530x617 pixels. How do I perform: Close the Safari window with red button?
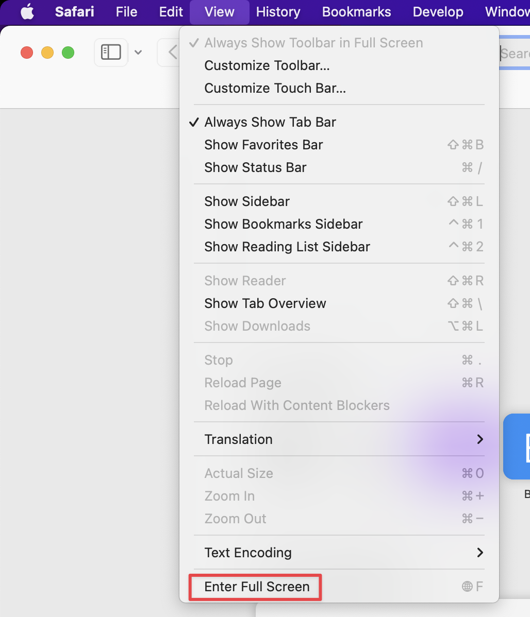click(27, 53)
